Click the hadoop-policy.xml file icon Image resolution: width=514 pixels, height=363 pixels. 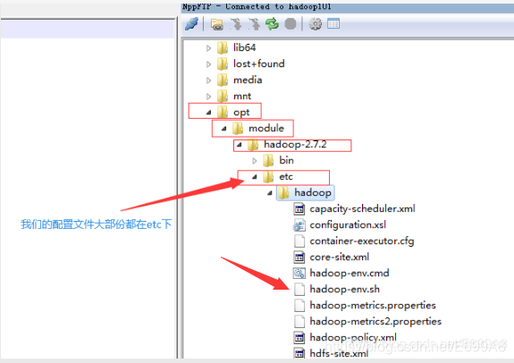click(x=299, y=337)
